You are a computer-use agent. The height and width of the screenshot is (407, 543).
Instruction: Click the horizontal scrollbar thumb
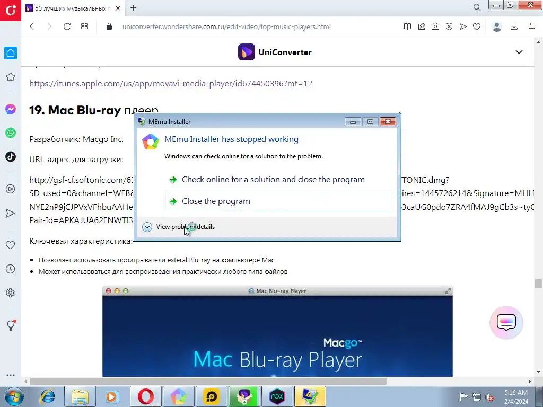pyautogui.click(x=208, y=381)
